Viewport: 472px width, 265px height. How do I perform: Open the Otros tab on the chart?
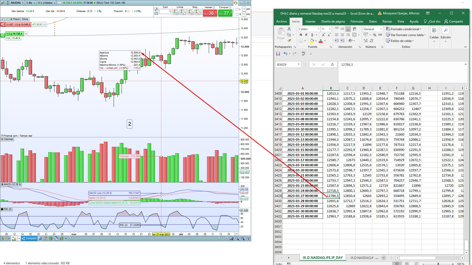click(x=25, y=19)
